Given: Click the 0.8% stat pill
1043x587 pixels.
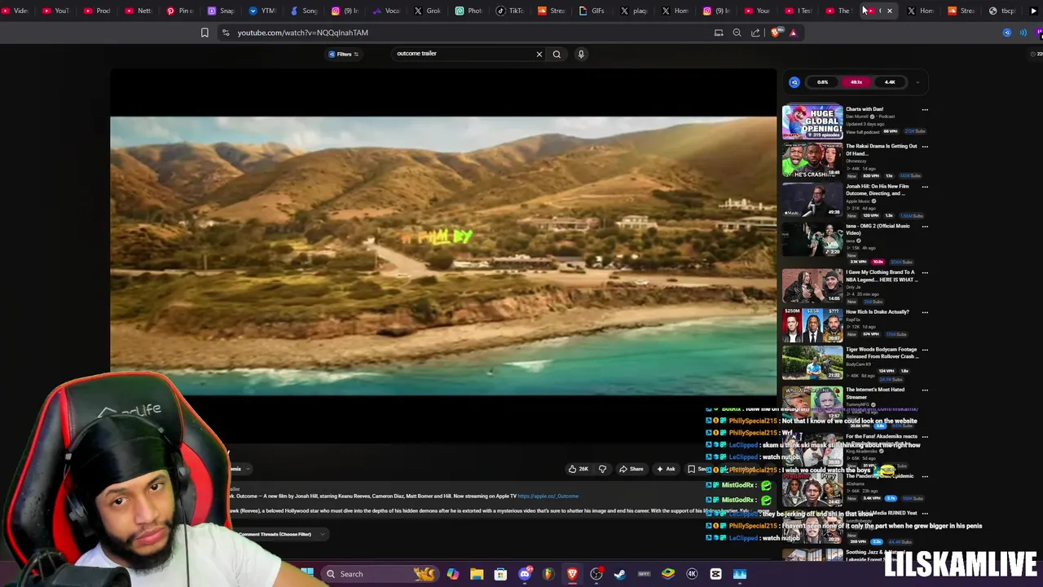Looking at the screenshot, I should pos(822,82).
